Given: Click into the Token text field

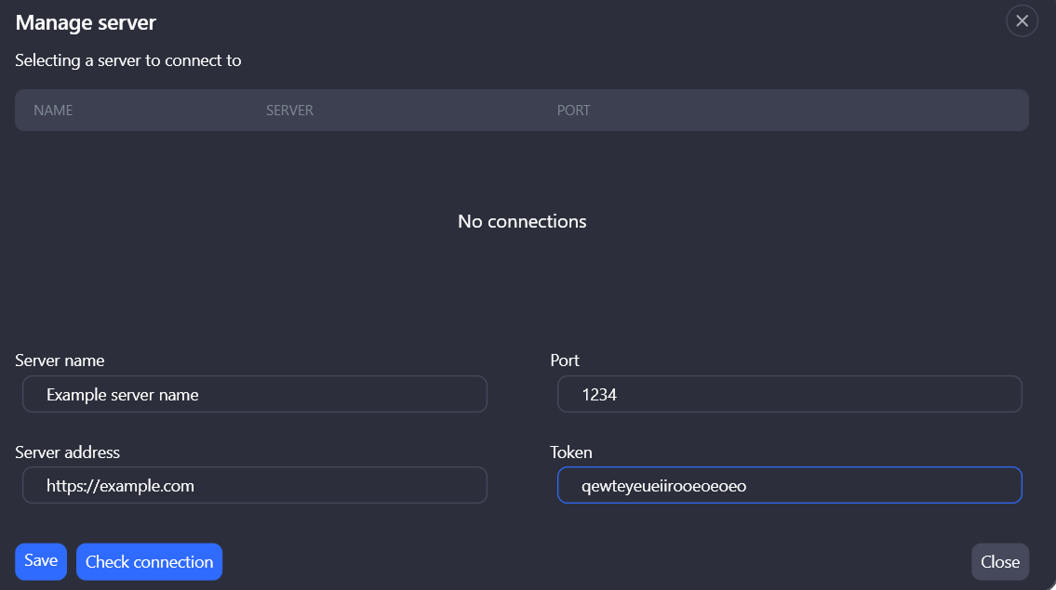Looking at the screenshot, I should pos(789,485).
